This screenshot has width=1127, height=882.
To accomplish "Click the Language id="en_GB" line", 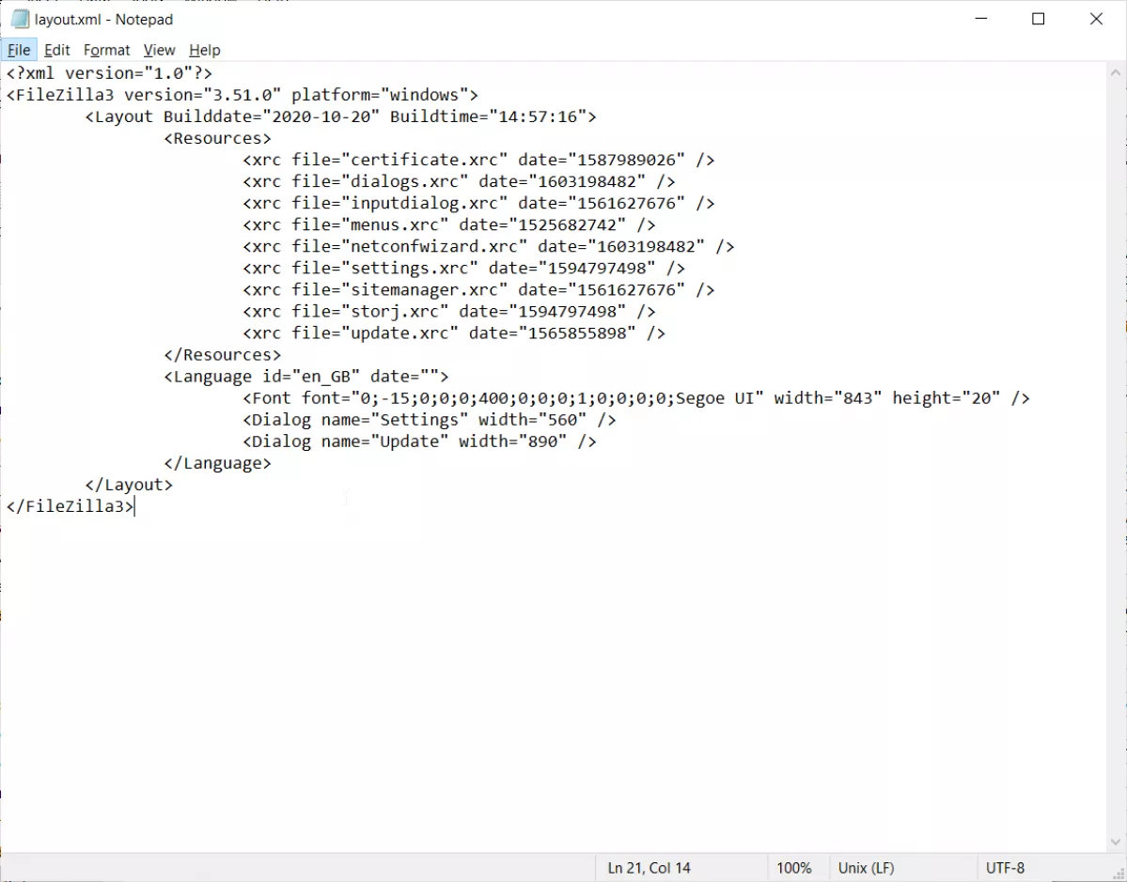I will pyautogui.click(x=306, y=377).
